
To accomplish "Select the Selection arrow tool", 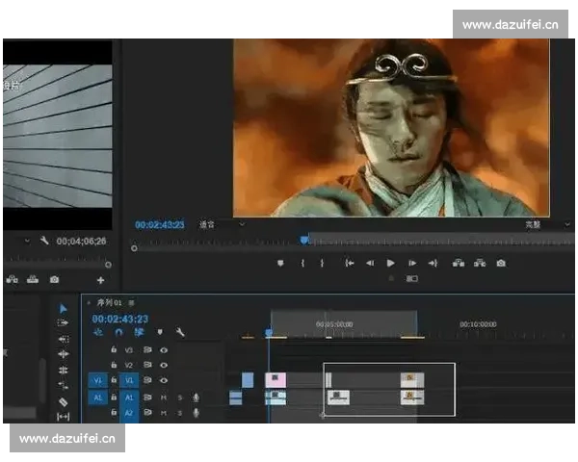I will [64, 309].
